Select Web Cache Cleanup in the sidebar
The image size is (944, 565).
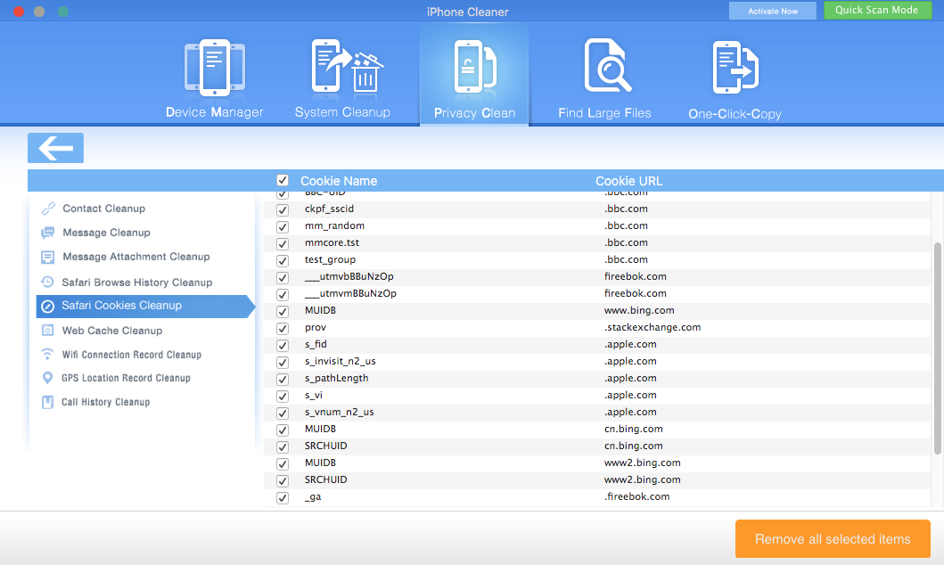[112, 331]
